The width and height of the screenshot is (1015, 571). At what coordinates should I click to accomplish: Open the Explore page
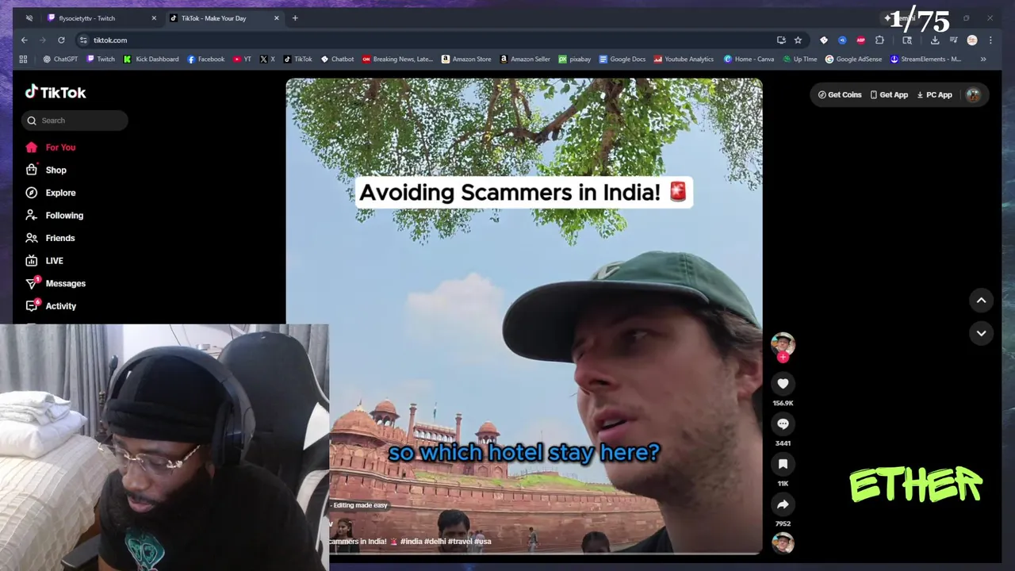(x=51, y=193)
